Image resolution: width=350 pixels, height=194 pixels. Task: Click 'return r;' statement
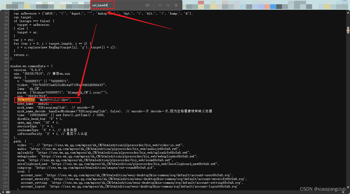point(22,55)
